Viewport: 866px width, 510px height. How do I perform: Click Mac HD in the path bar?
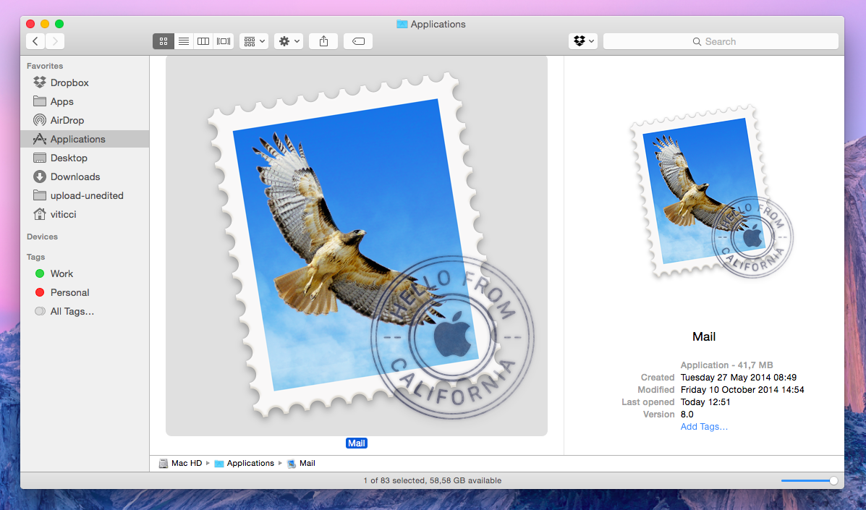[186, 463]
